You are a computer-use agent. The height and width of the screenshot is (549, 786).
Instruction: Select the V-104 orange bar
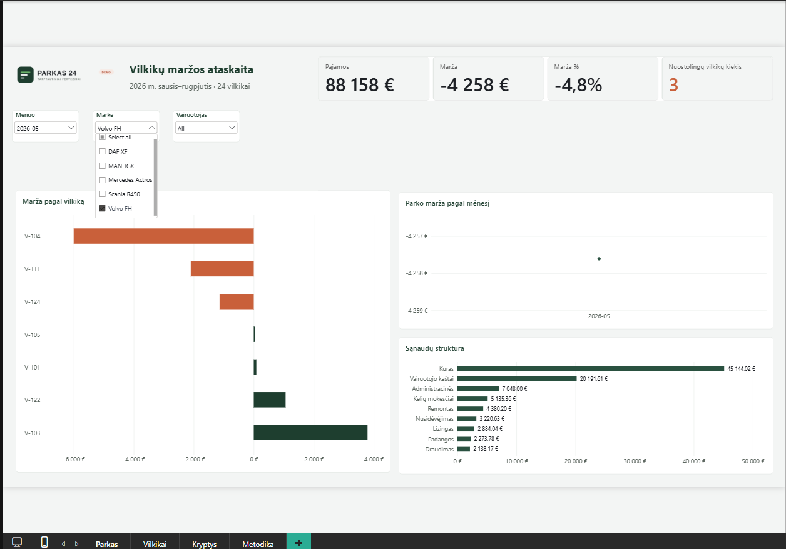[x=164, y=236]
